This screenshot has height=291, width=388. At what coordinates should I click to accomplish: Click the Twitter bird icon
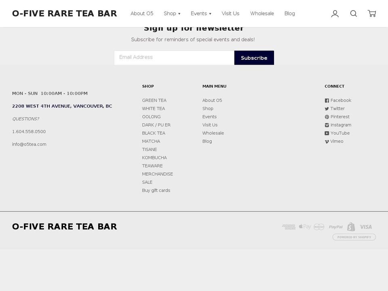click(327, 109)
